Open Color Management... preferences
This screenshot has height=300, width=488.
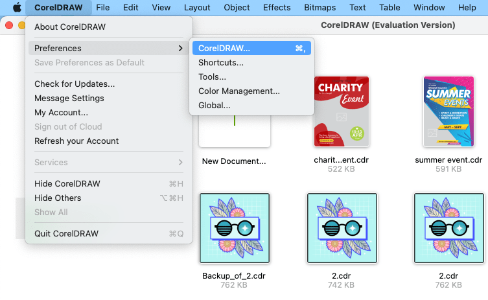(251, 91)
